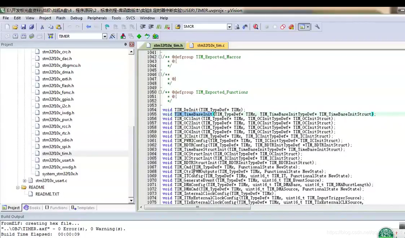
Task: Open the window layout dropdown arrow
Action: click(x=308, y=27)
